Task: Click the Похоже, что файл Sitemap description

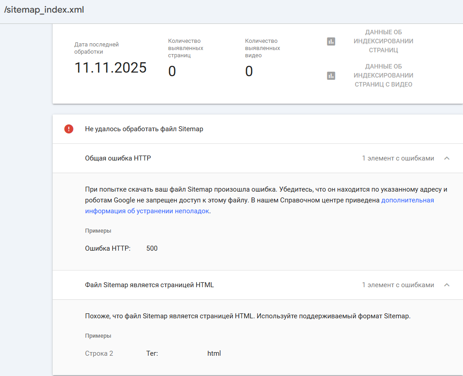Action: click(248, 316)
